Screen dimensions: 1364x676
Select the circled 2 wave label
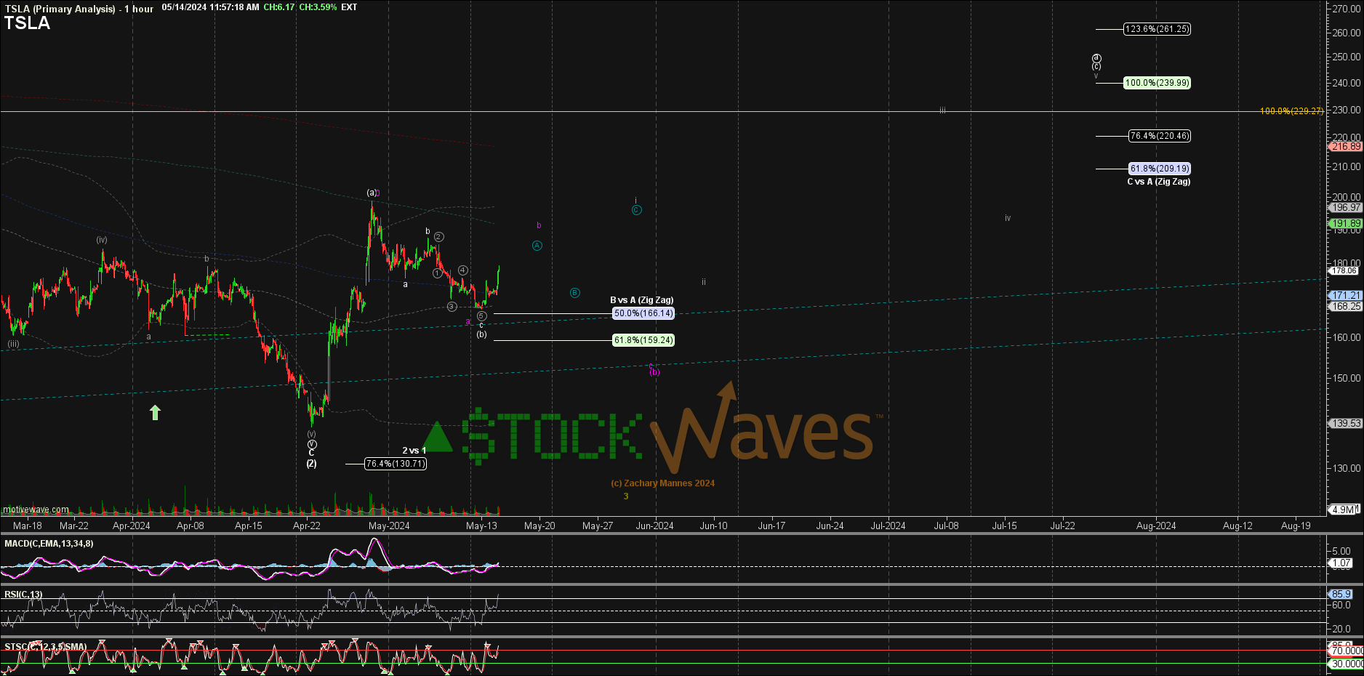pos(439,237)
